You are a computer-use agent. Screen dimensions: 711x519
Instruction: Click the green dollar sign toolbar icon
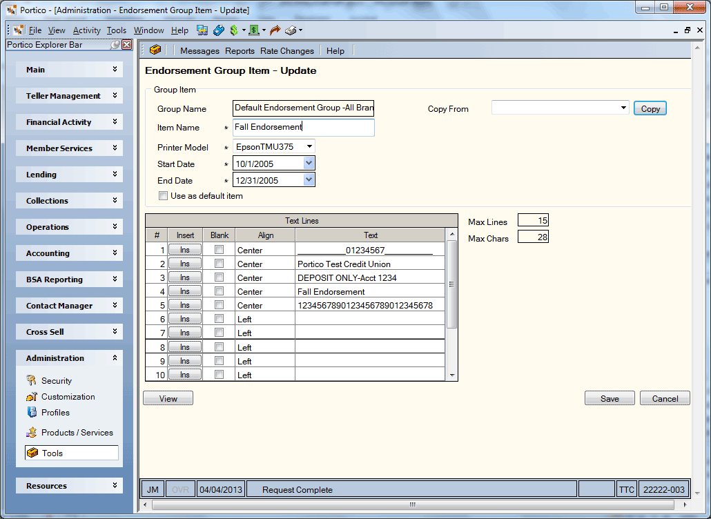(234, 30)
